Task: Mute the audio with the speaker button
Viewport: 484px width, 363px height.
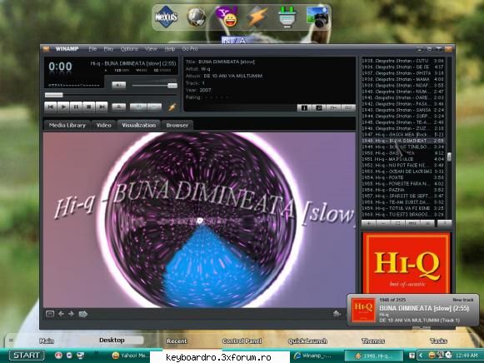Action: tap(119, 85)
